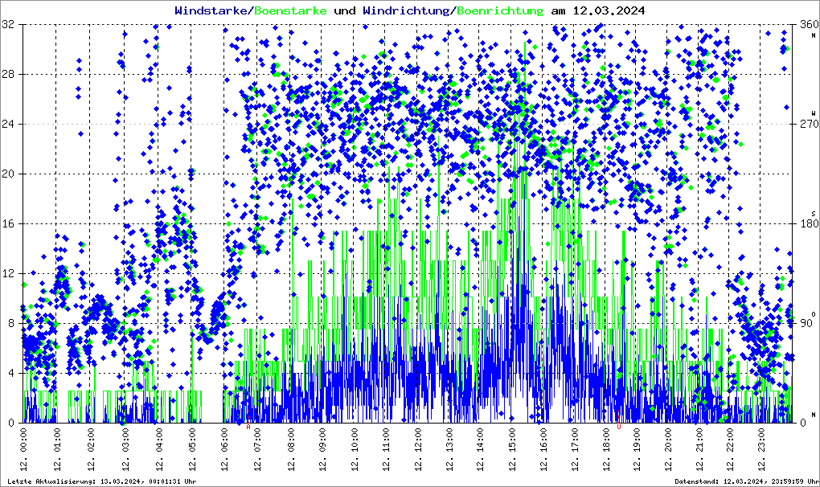The width and height of the screenshot is (820, 487).
Task: Click the 12. 18:00 time axis label
Action: pyautogui.click(x=606, y=449)
